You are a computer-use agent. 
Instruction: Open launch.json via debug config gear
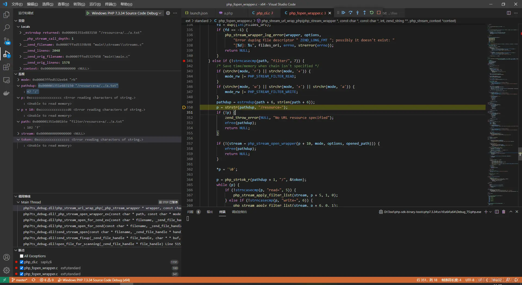[x=168, y=13]
